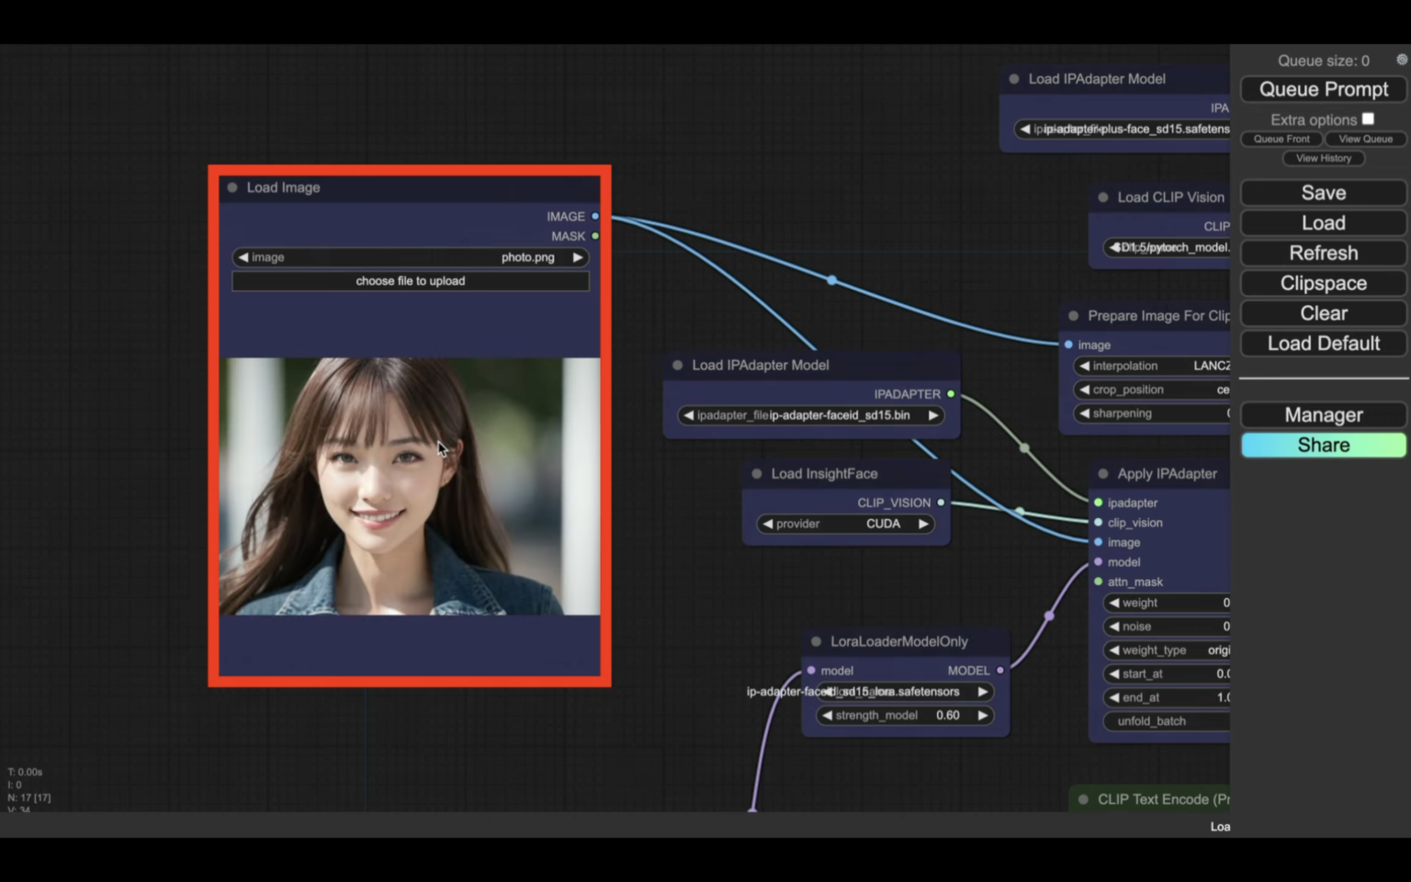Click the IPADAPTER output on Load IPAdapter Model
Image resolution: width=1411 pixels, height=882 pixels.
951,393
